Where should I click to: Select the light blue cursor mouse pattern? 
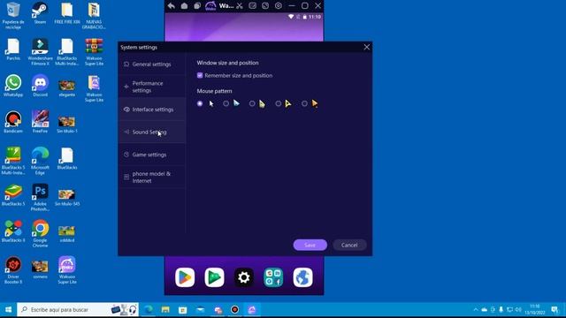226,103
